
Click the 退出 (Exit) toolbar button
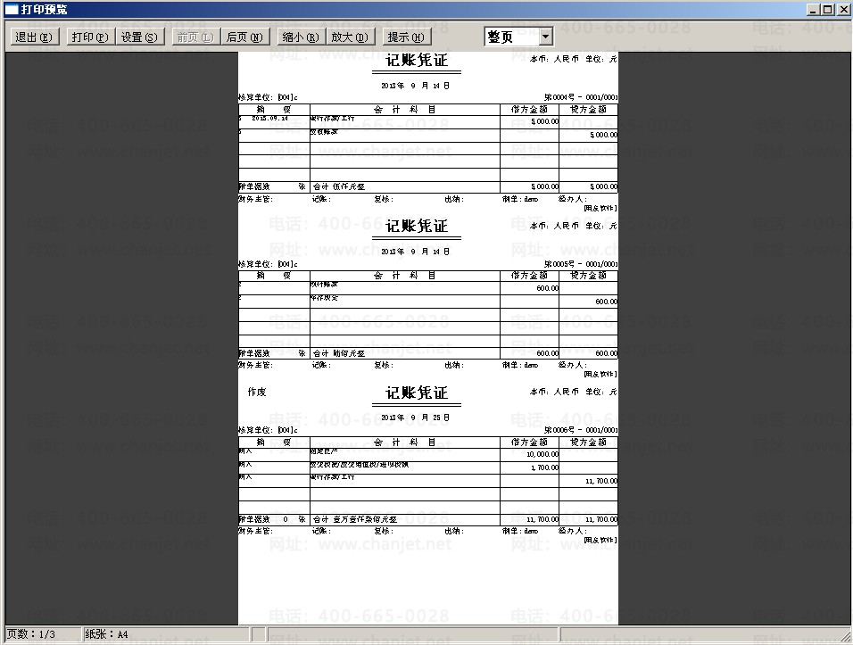tap(35, 37)
